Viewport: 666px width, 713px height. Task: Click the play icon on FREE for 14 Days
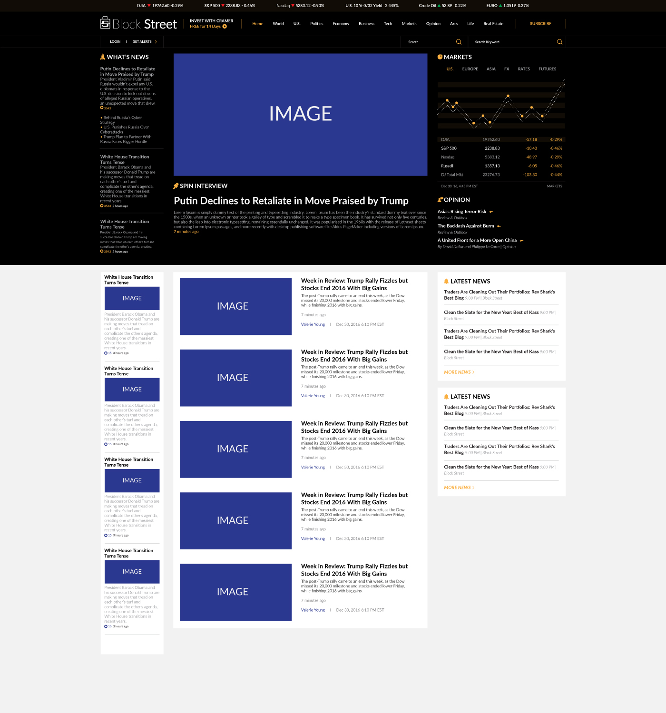pyautogui.click(x=224, y=27)
